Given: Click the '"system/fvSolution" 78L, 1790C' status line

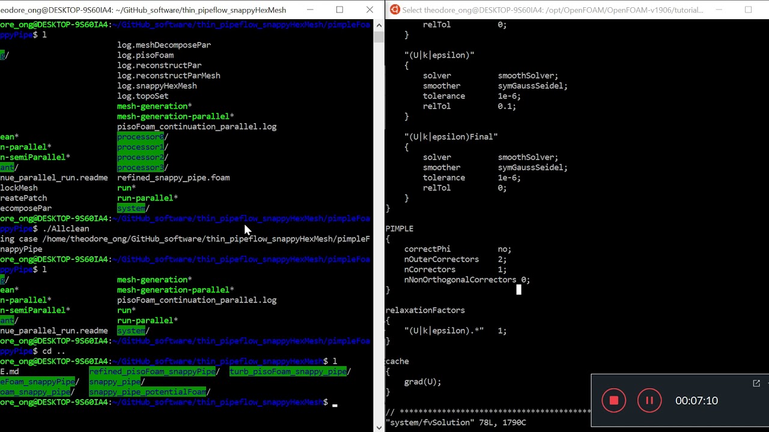Looking at the screenshot, I should tap(456, 422).
